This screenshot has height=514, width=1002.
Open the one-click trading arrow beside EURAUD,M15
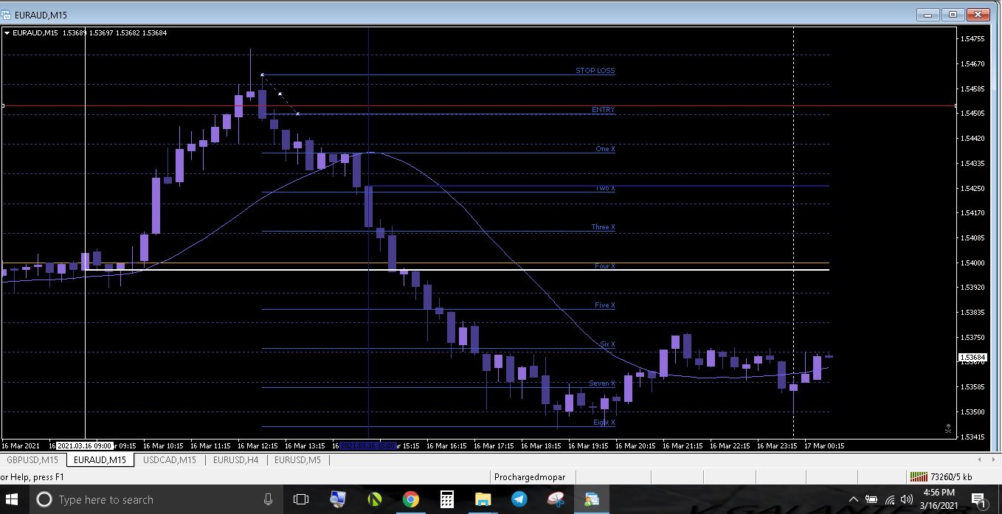[x=7, y=32]
